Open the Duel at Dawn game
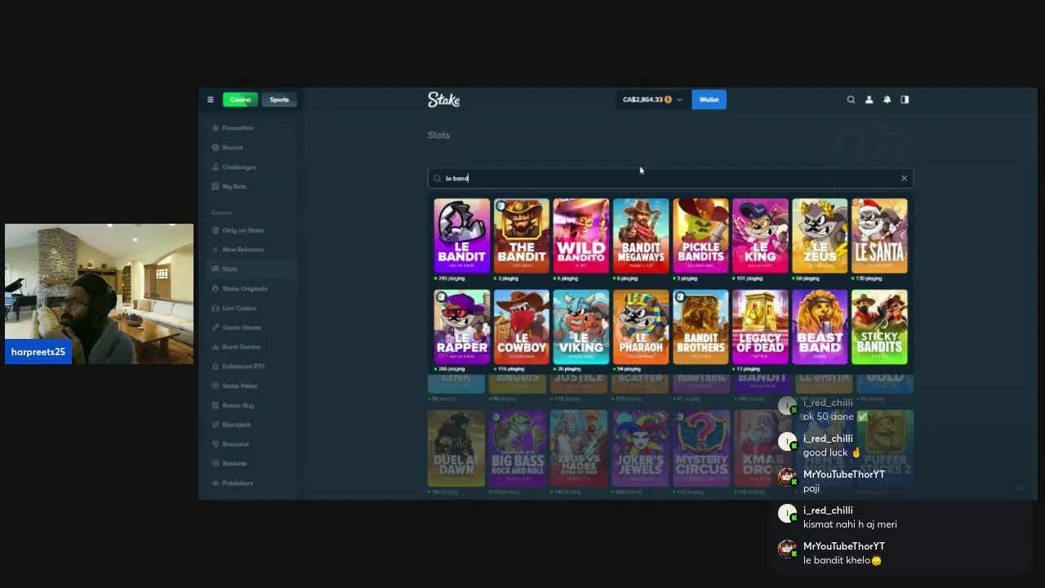This screenshot has width=1045, height=588. pos(456,448)
